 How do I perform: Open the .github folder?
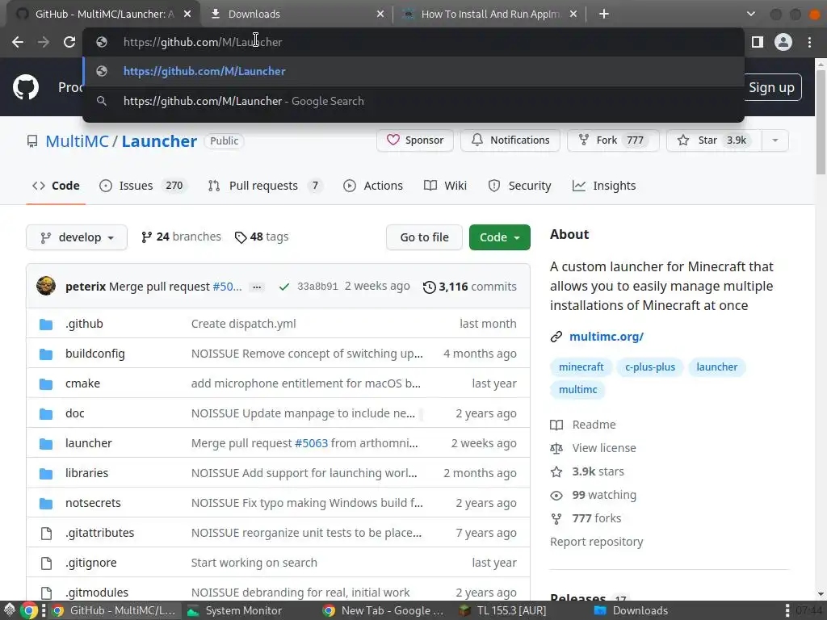tap(84, 324)
